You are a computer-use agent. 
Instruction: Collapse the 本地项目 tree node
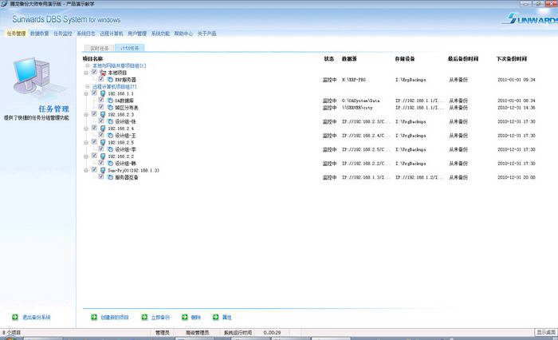click(x=86, y=73)
